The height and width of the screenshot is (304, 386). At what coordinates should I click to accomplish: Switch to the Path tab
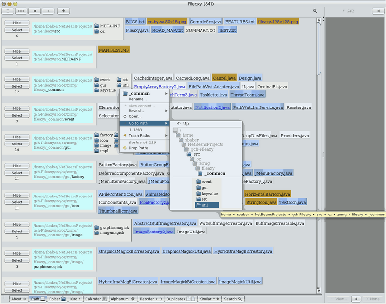pos(37,299)
